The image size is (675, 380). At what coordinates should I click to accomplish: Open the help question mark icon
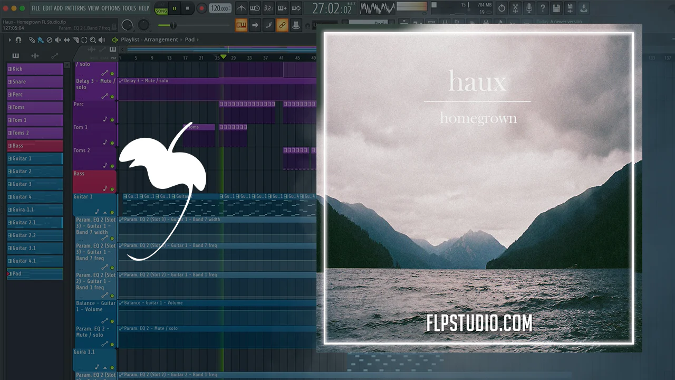click(543, 8)
